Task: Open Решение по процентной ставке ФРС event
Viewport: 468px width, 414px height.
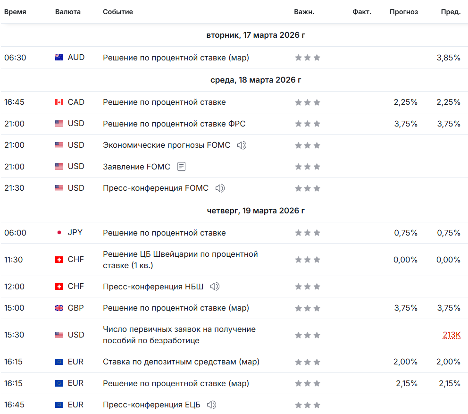Action: click(174, 124)
